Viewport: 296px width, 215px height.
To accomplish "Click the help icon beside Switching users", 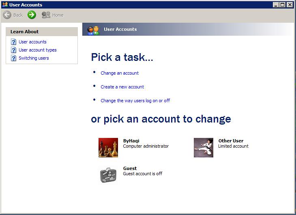I will [x=13, y=58].
